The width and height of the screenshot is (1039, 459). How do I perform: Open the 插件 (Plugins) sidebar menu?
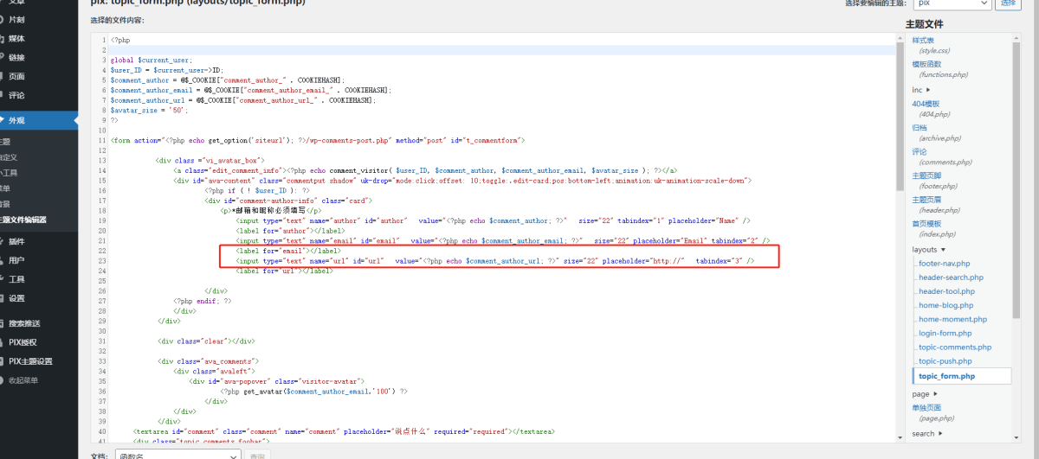coord(16,241)
